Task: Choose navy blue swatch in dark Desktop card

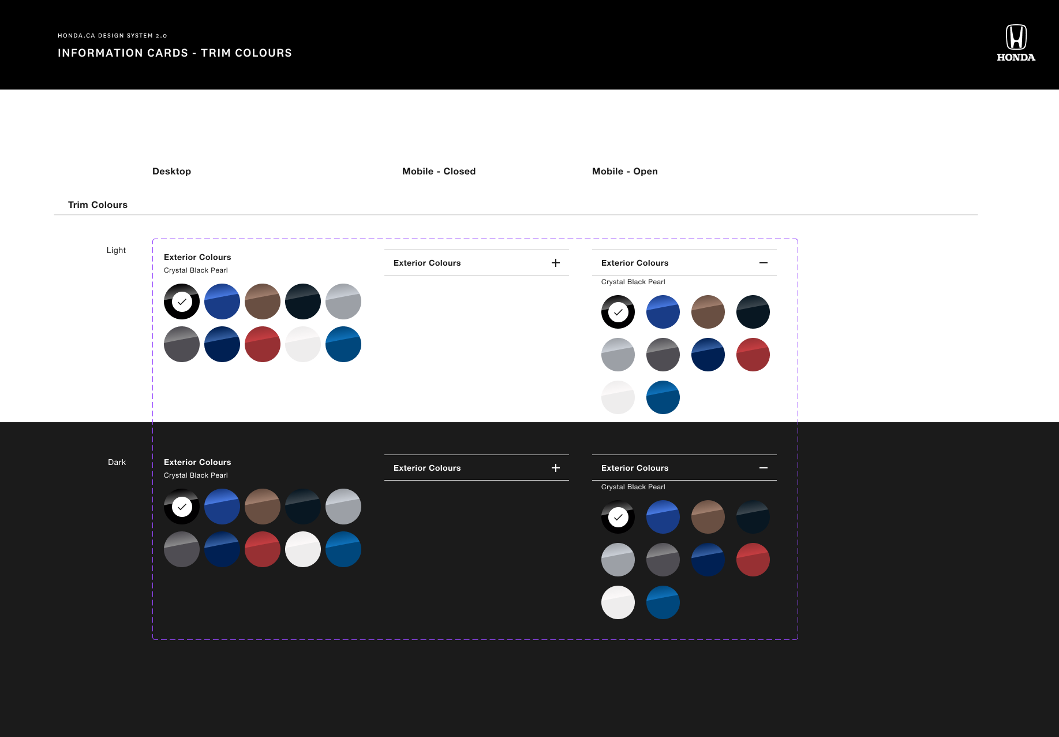Action: click(x=222, y=549)
